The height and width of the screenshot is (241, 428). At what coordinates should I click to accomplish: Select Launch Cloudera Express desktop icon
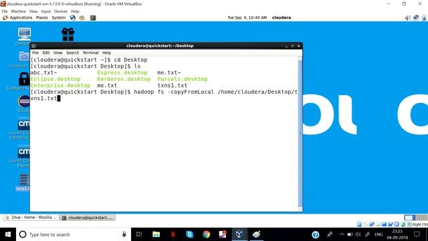tap(23, 152)
